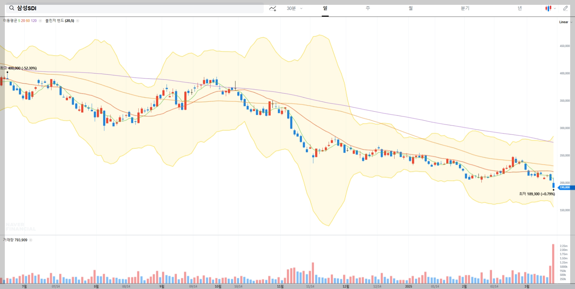Viewport: 575px width, 289px height.
Task: Click the 1000k volume axis label
Action: click(x=563, y=266)
